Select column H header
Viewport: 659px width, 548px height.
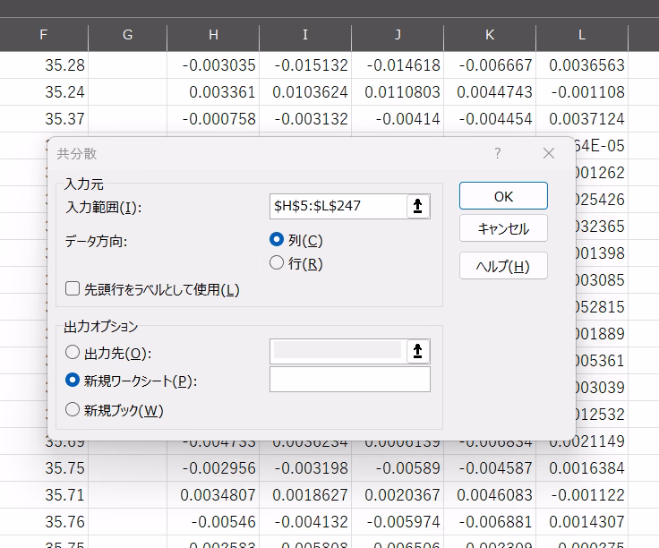[x=213, y=35]
